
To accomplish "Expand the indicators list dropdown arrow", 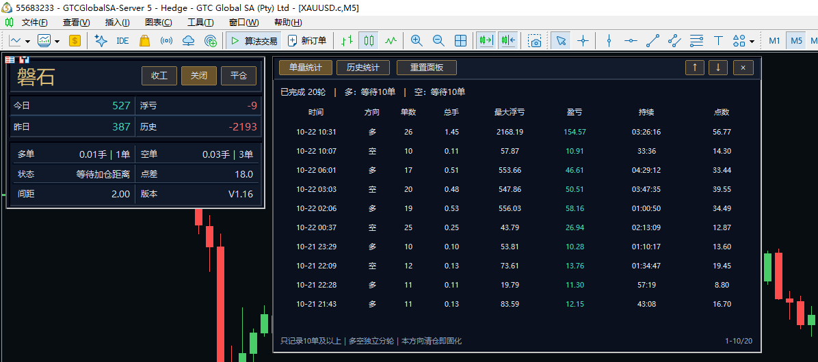I will [57, 41].
